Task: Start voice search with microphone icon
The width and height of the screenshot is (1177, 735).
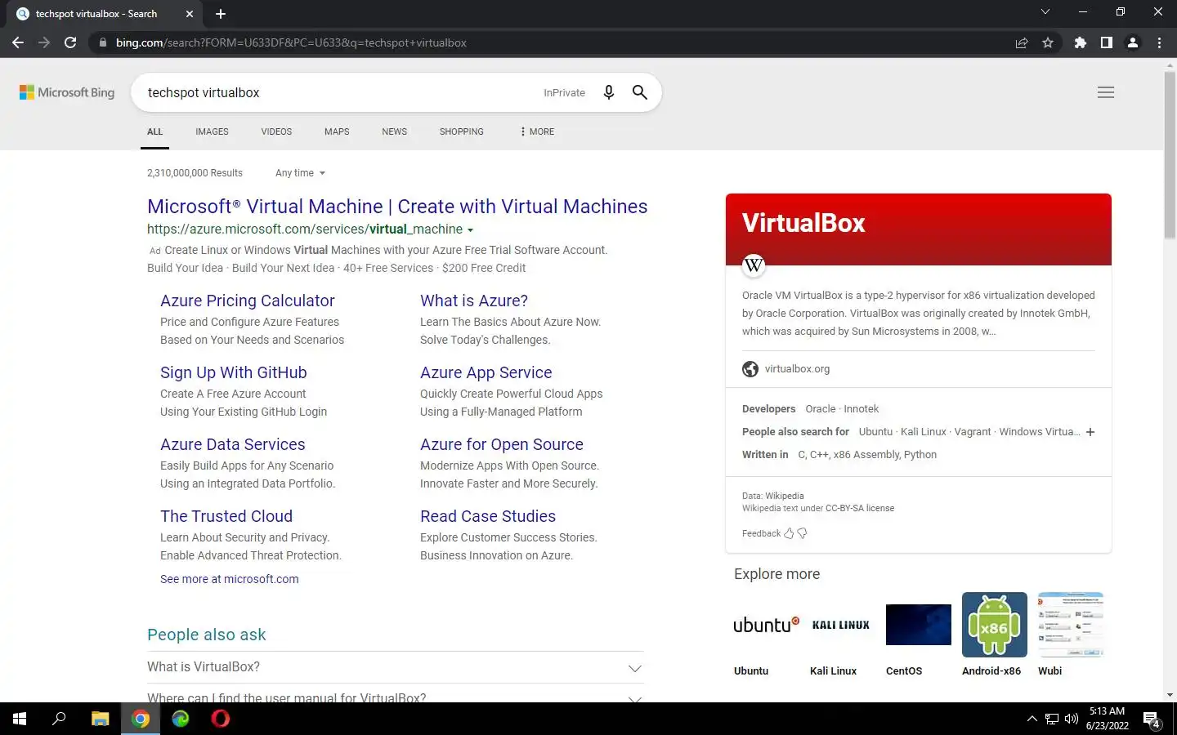Action: coord(608,92)
